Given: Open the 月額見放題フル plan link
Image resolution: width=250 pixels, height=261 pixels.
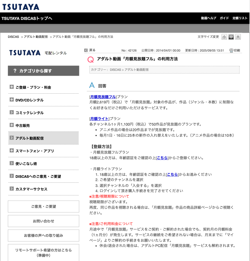Looking at the screenshot, I should [103, 97].
